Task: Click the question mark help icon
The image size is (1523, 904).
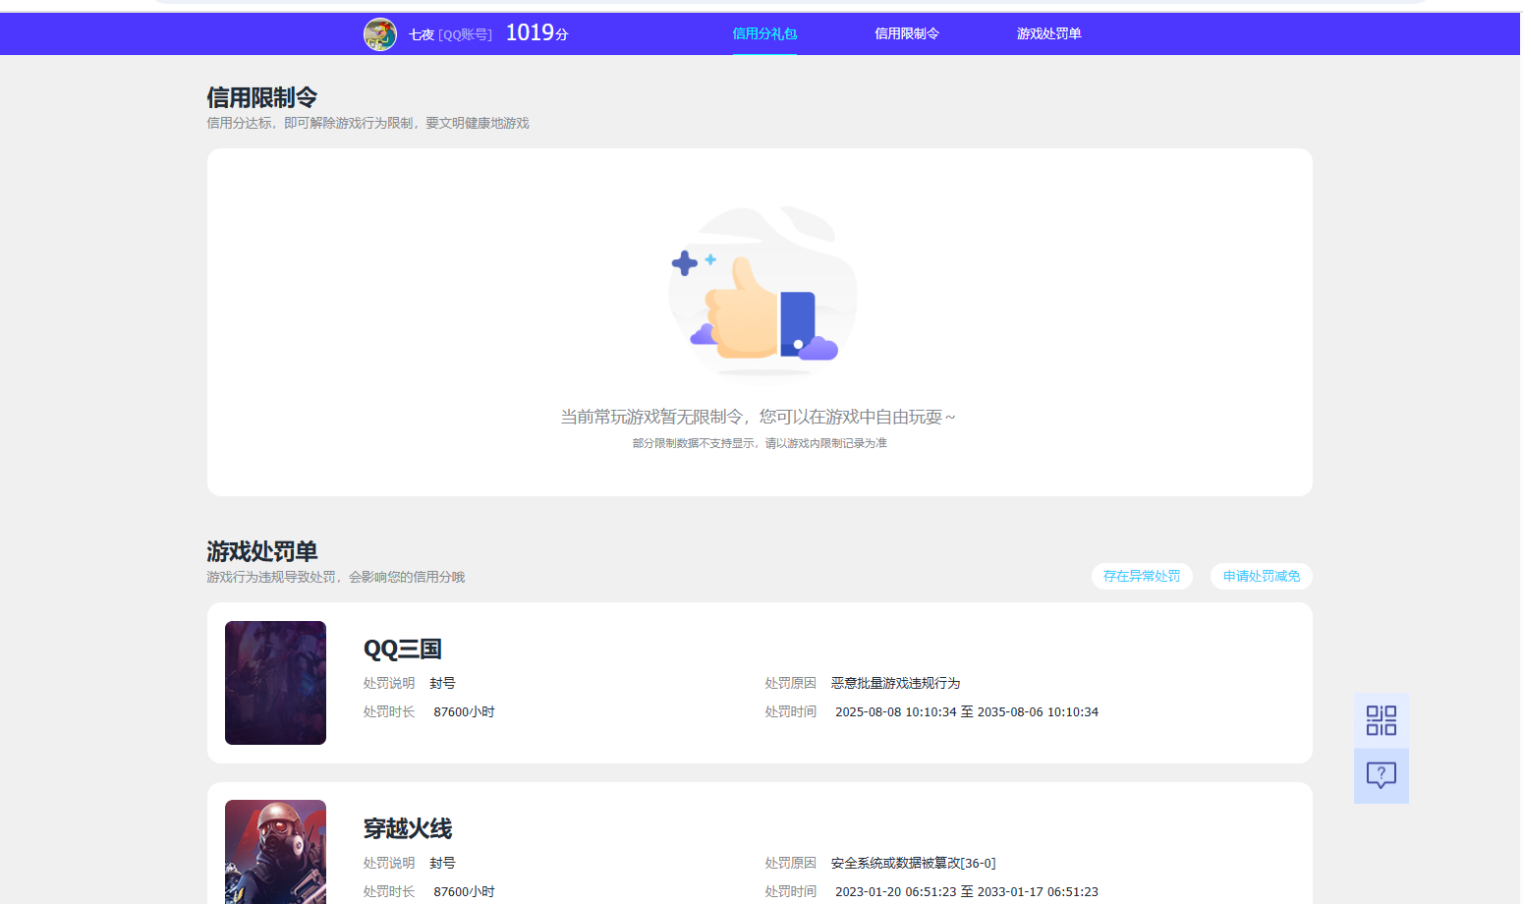Action: (1381, 776)
